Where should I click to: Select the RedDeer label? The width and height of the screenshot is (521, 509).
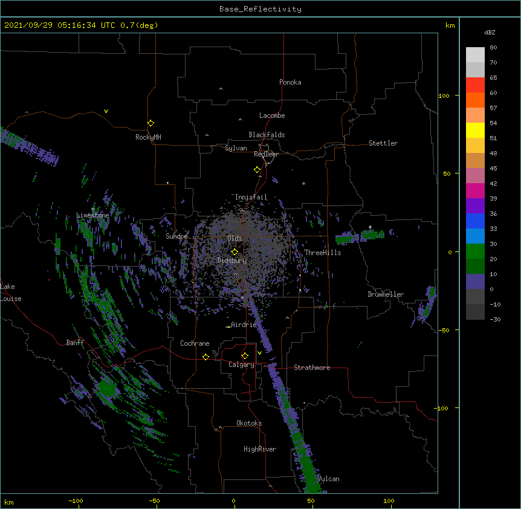pos(266,154)
